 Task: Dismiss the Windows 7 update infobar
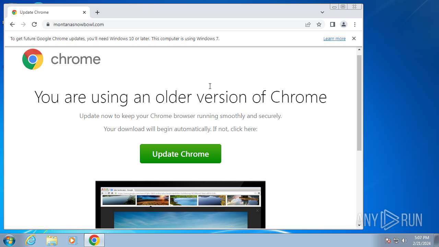pos(354,38)
